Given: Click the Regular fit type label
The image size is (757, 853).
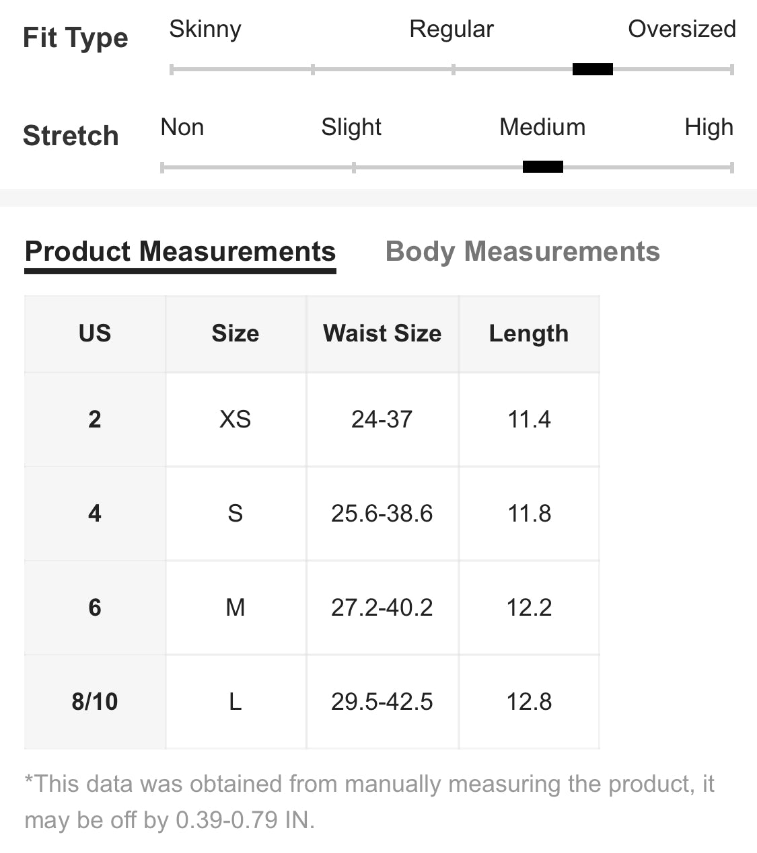Looking at the screenshot, I should tap(452, 29).
